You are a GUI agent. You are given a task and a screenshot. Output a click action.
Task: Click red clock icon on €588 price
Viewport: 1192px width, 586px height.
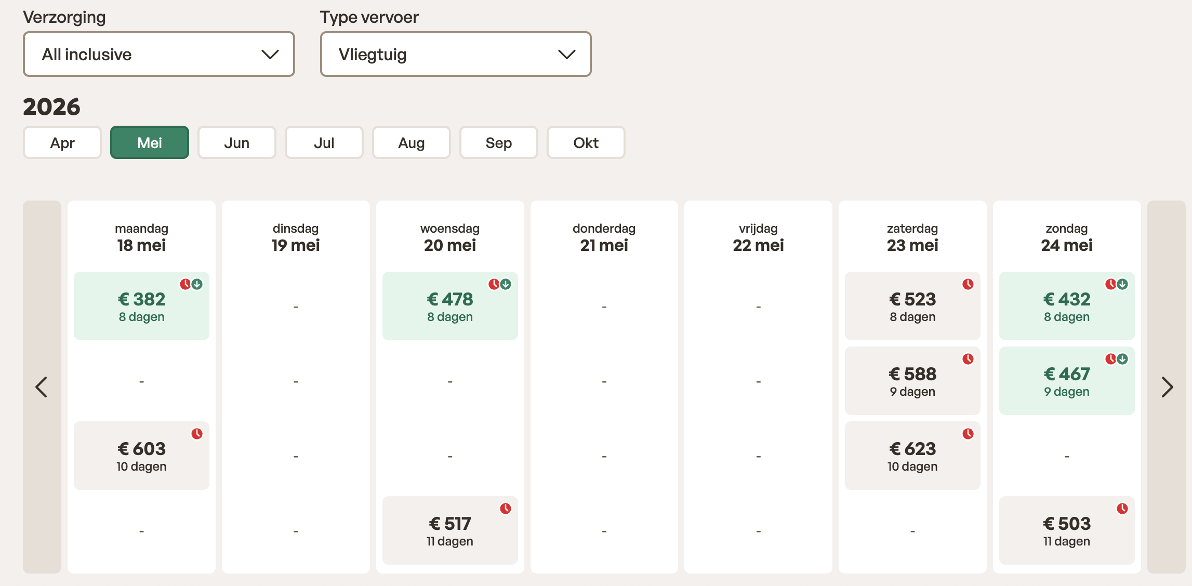[968, 359]
